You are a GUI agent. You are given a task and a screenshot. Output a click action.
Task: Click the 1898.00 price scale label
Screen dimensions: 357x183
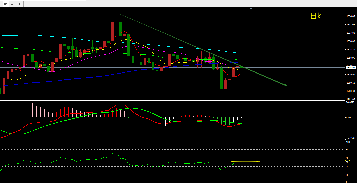351,41
